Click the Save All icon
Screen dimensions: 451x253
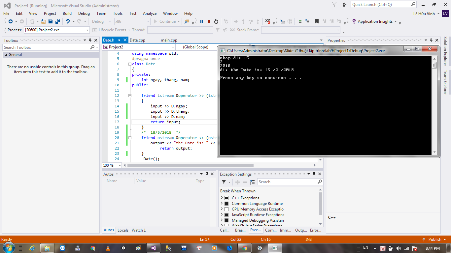click(x=58, y=21)
